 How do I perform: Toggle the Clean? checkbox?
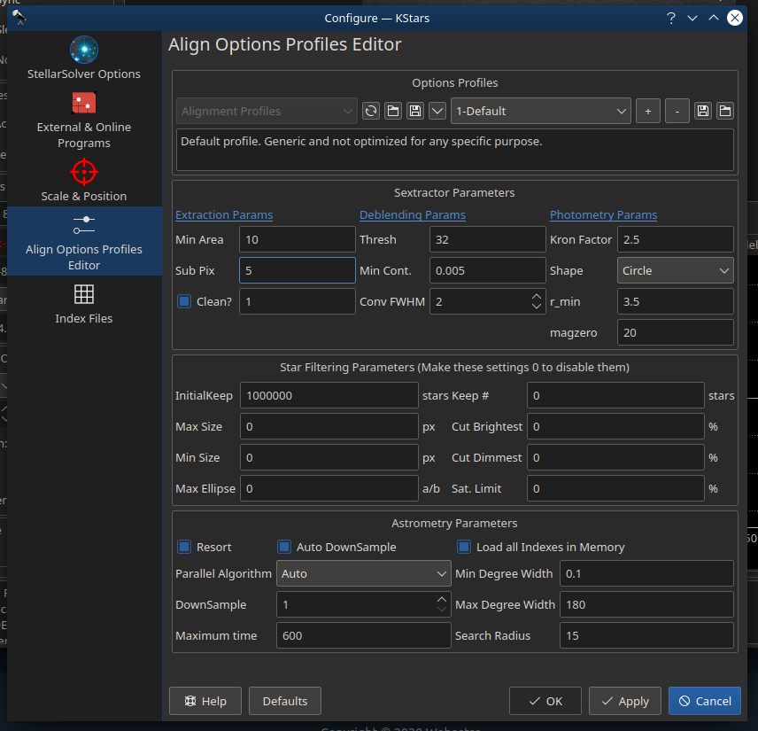tap(185, 301)
